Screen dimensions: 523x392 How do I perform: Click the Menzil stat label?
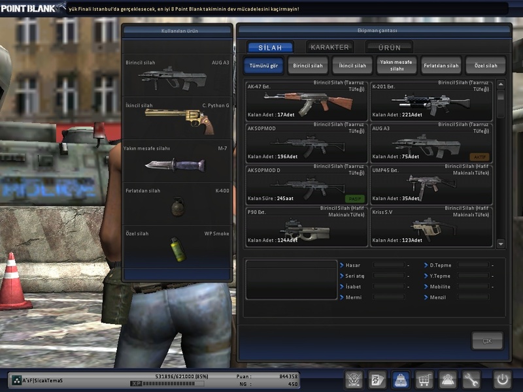(437, 297)
